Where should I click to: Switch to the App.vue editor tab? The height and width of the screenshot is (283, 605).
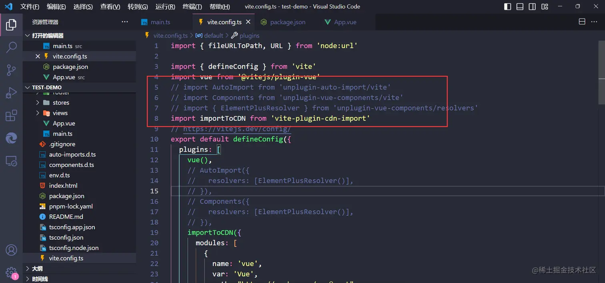345,22
